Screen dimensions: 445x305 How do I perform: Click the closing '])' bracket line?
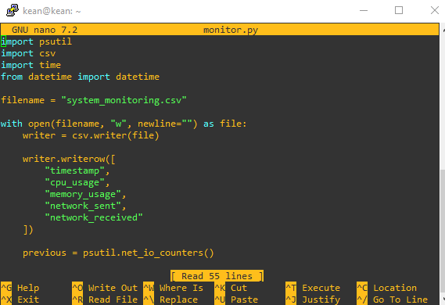(28, 229)
